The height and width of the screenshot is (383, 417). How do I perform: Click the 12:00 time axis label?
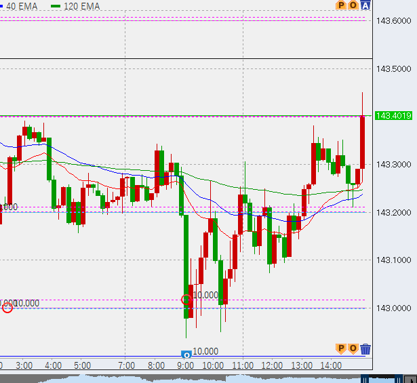(x=272, y=365)
